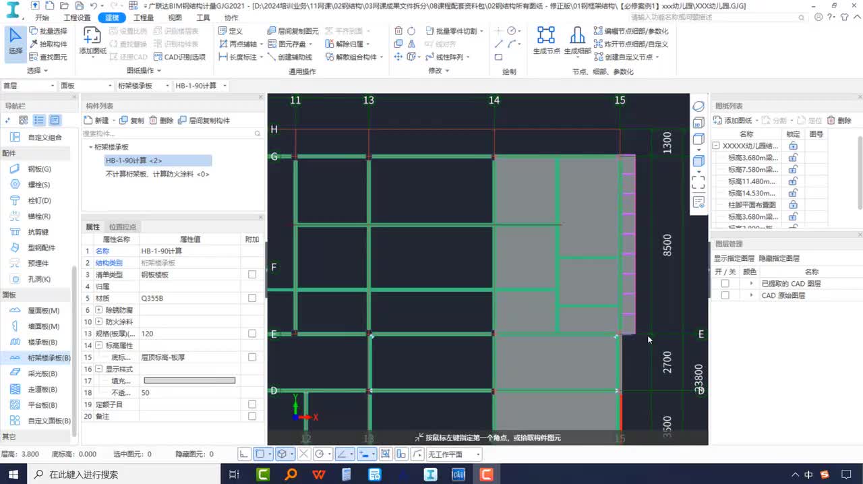Click the 添加图纸 large ribbon icon
Viewport: 863px width, 484px height.
click(92, 42)
